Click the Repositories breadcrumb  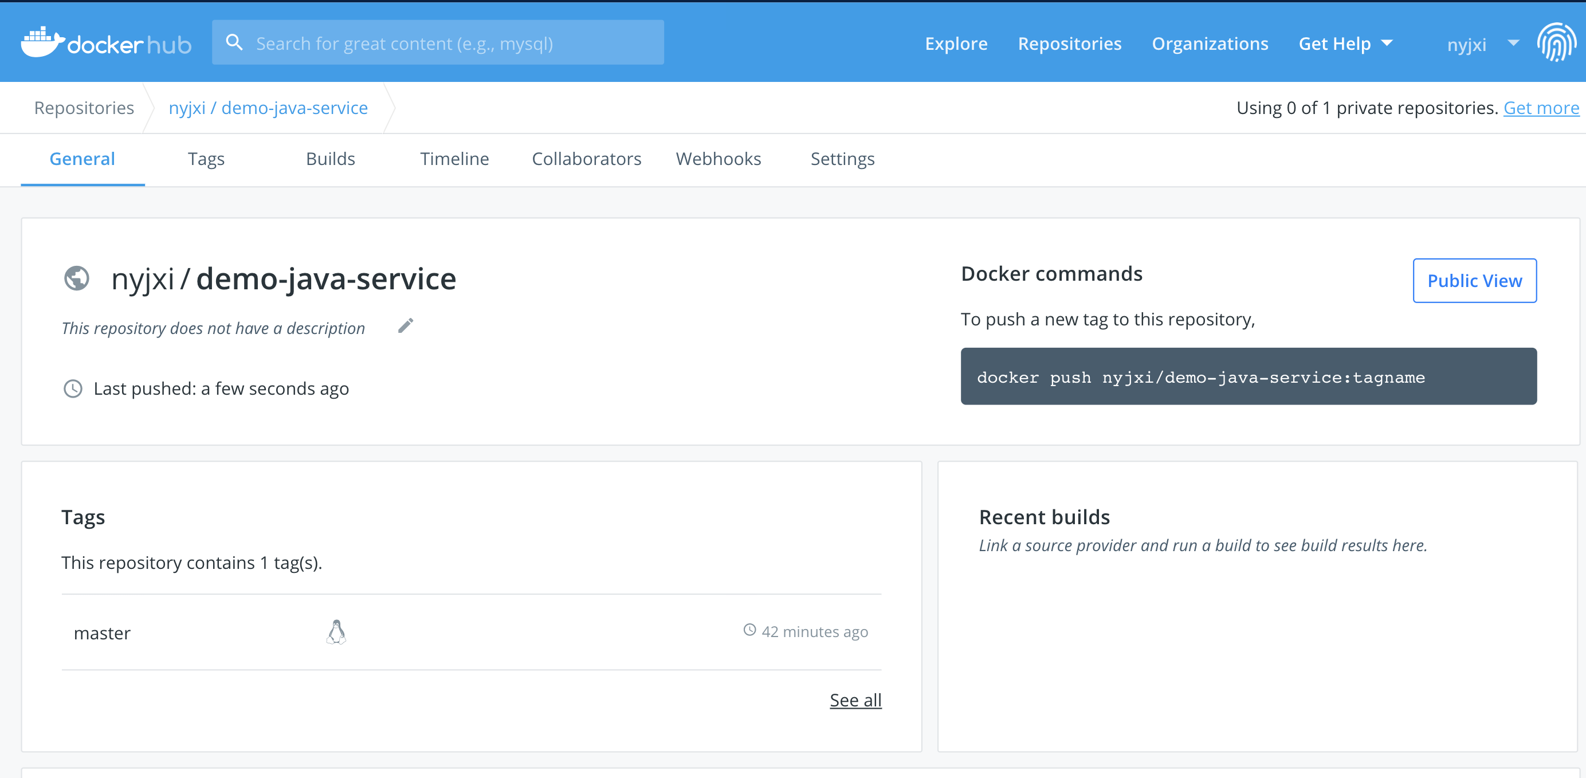coord(84,108)
